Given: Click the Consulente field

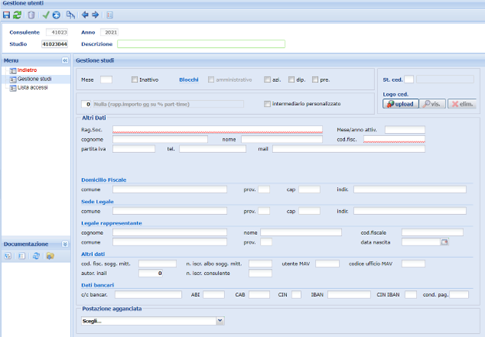Looking at the screenshot, I should (57, 32).
